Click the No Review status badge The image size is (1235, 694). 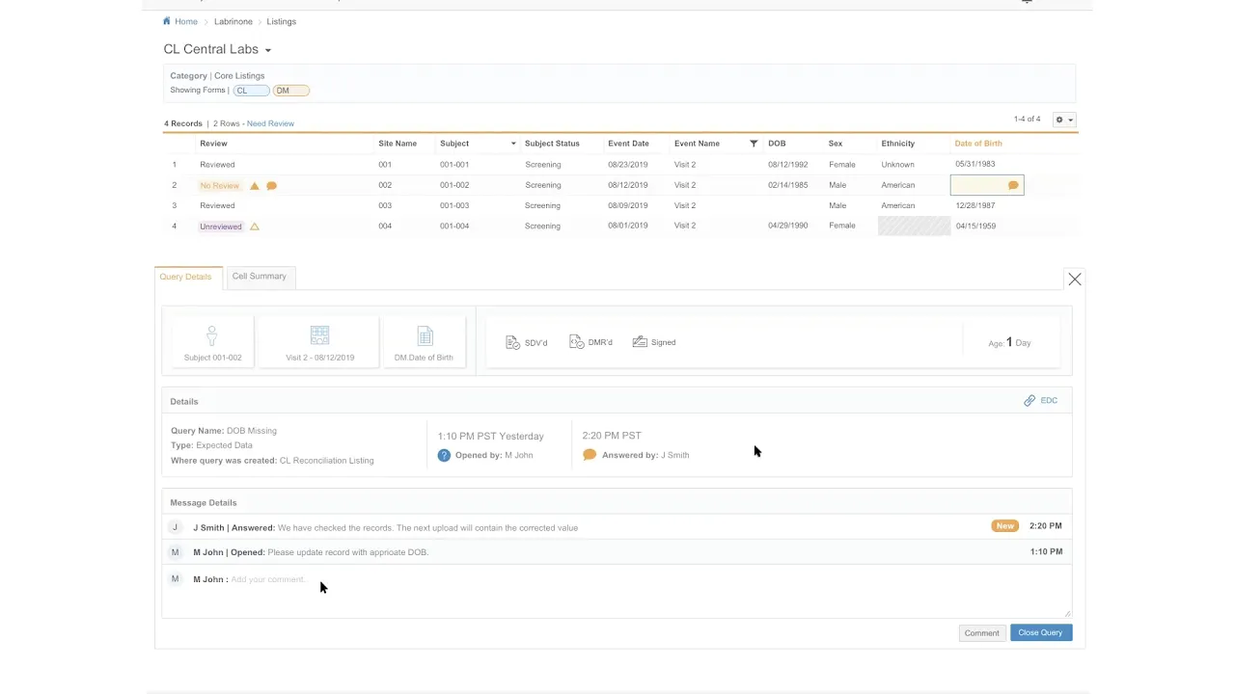(219, 185)
